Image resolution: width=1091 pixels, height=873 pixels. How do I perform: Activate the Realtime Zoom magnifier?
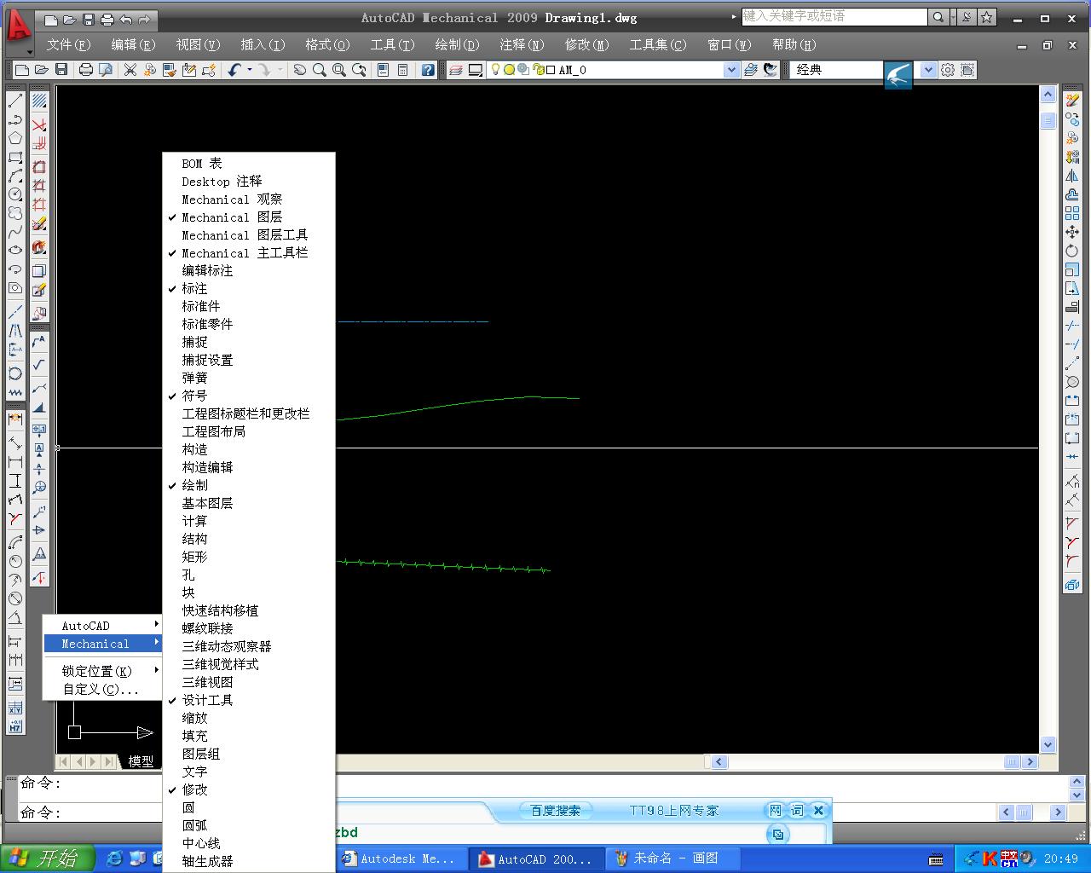coord(320,70)
